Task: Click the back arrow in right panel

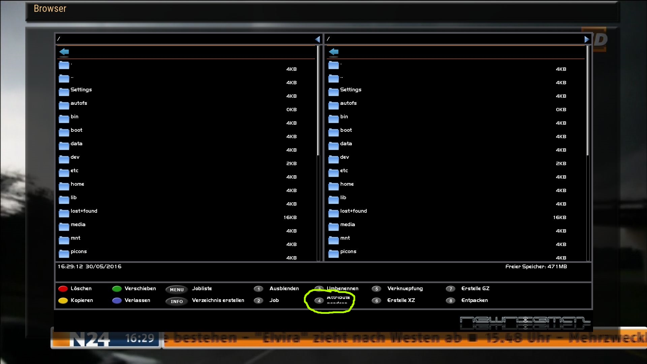Action: 334,52
